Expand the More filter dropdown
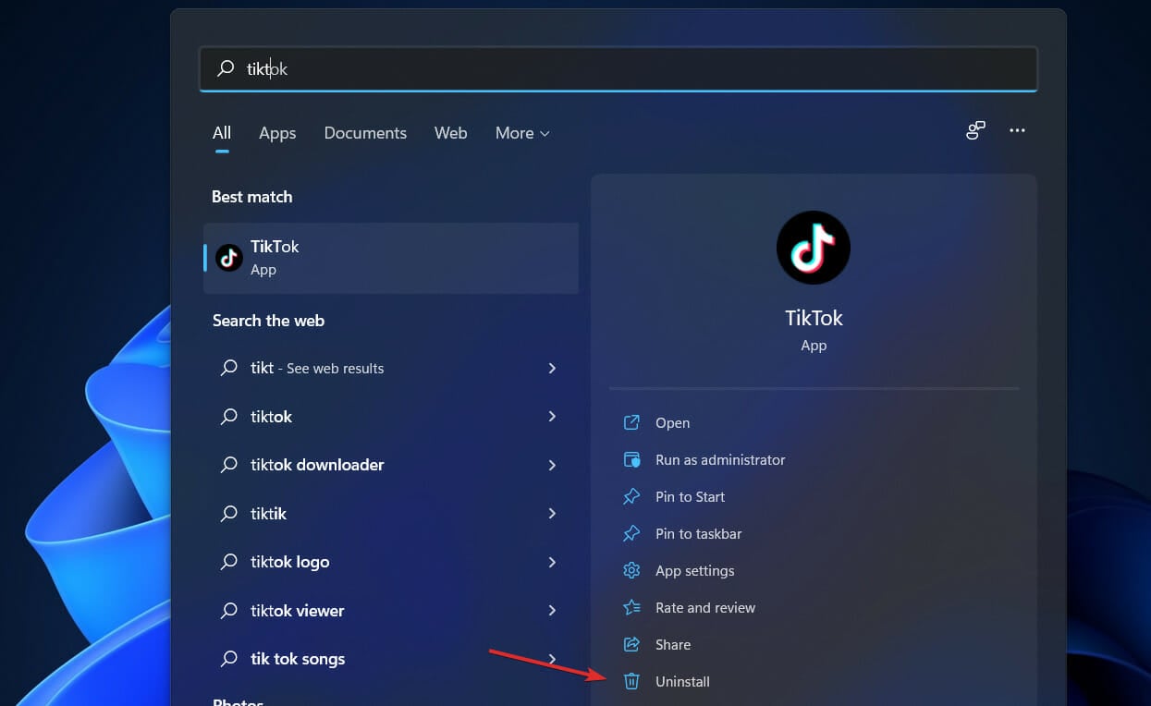 click(522, 133)
